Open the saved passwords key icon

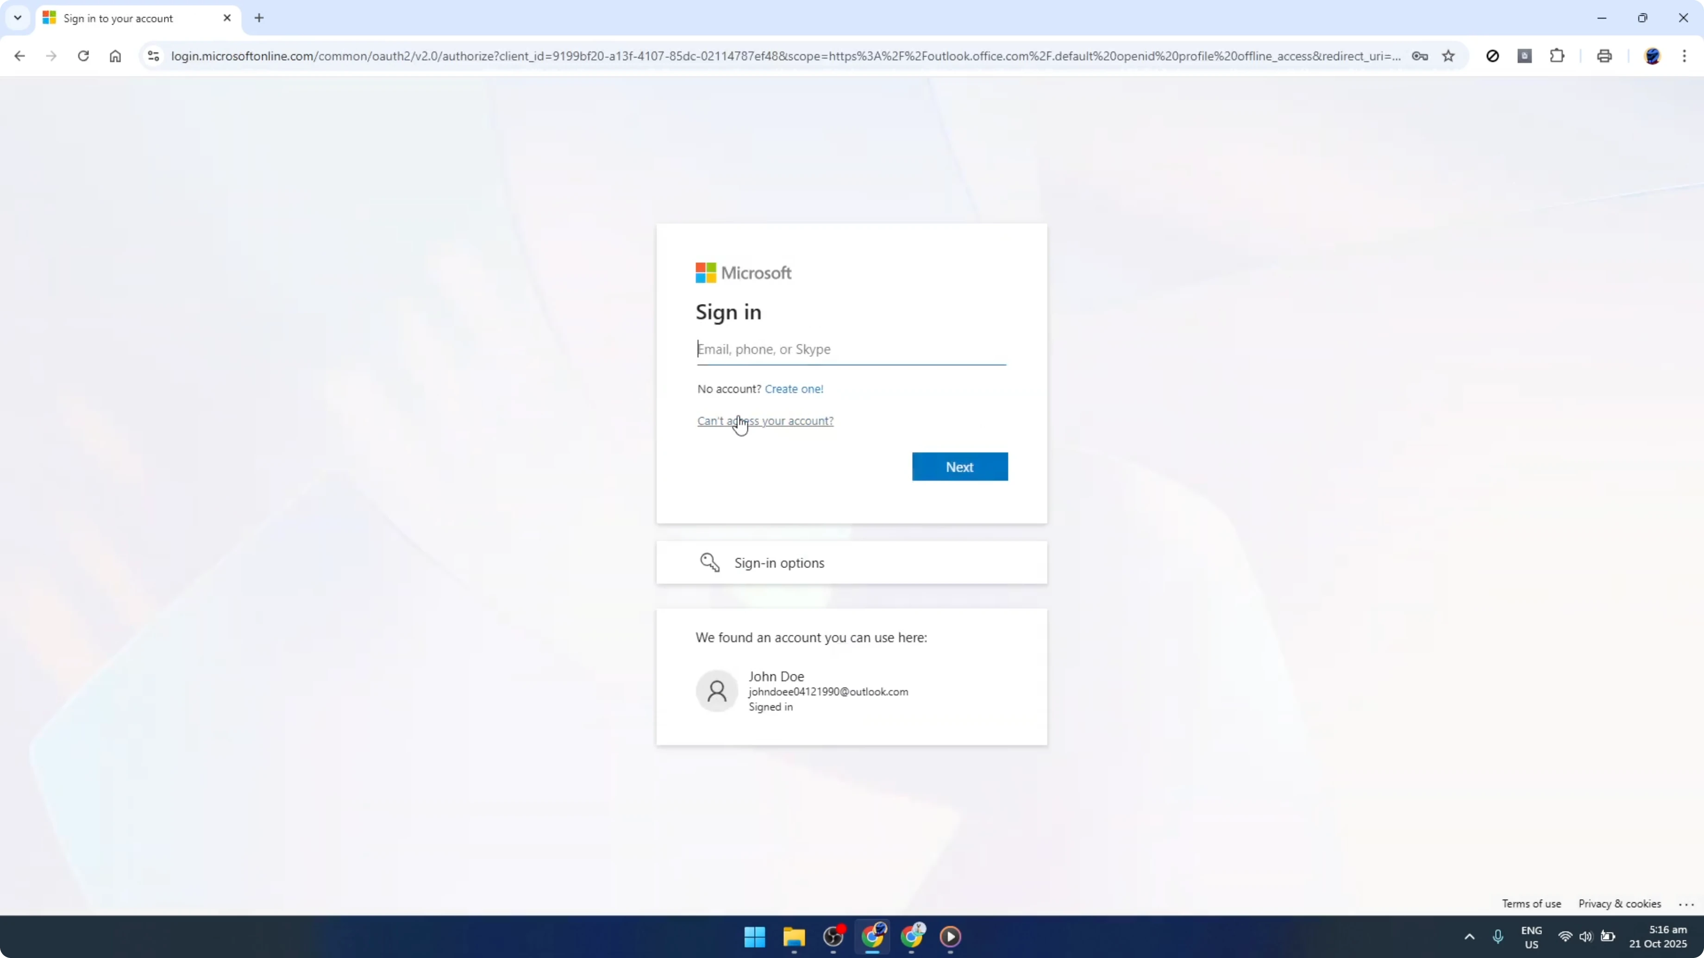[x=1420, y=56]
